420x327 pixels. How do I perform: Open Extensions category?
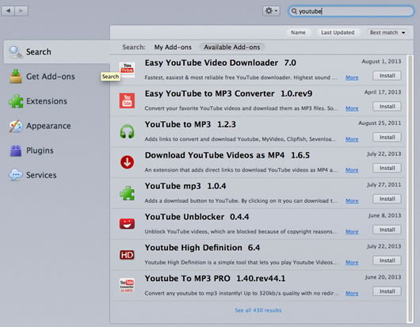click(47, 101)
